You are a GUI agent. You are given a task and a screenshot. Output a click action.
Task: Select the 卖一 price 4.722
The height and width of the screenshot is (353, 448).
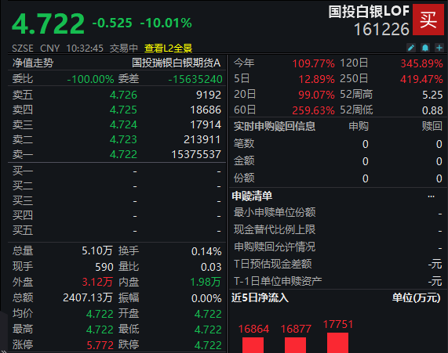[123, 154]
